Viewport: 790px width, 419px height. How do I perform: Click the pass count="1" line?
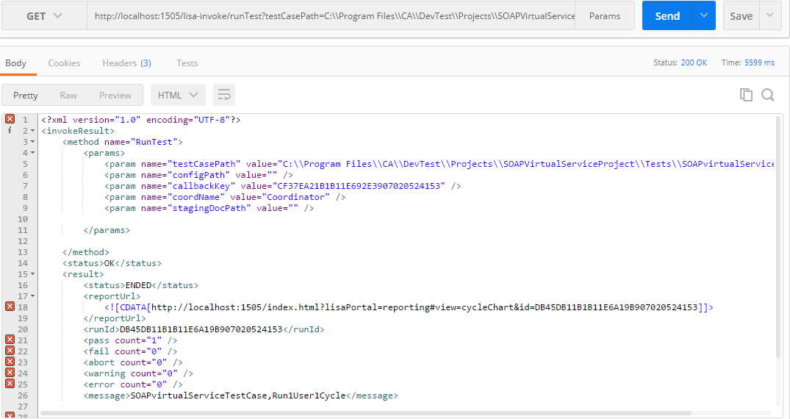(131, 340)
